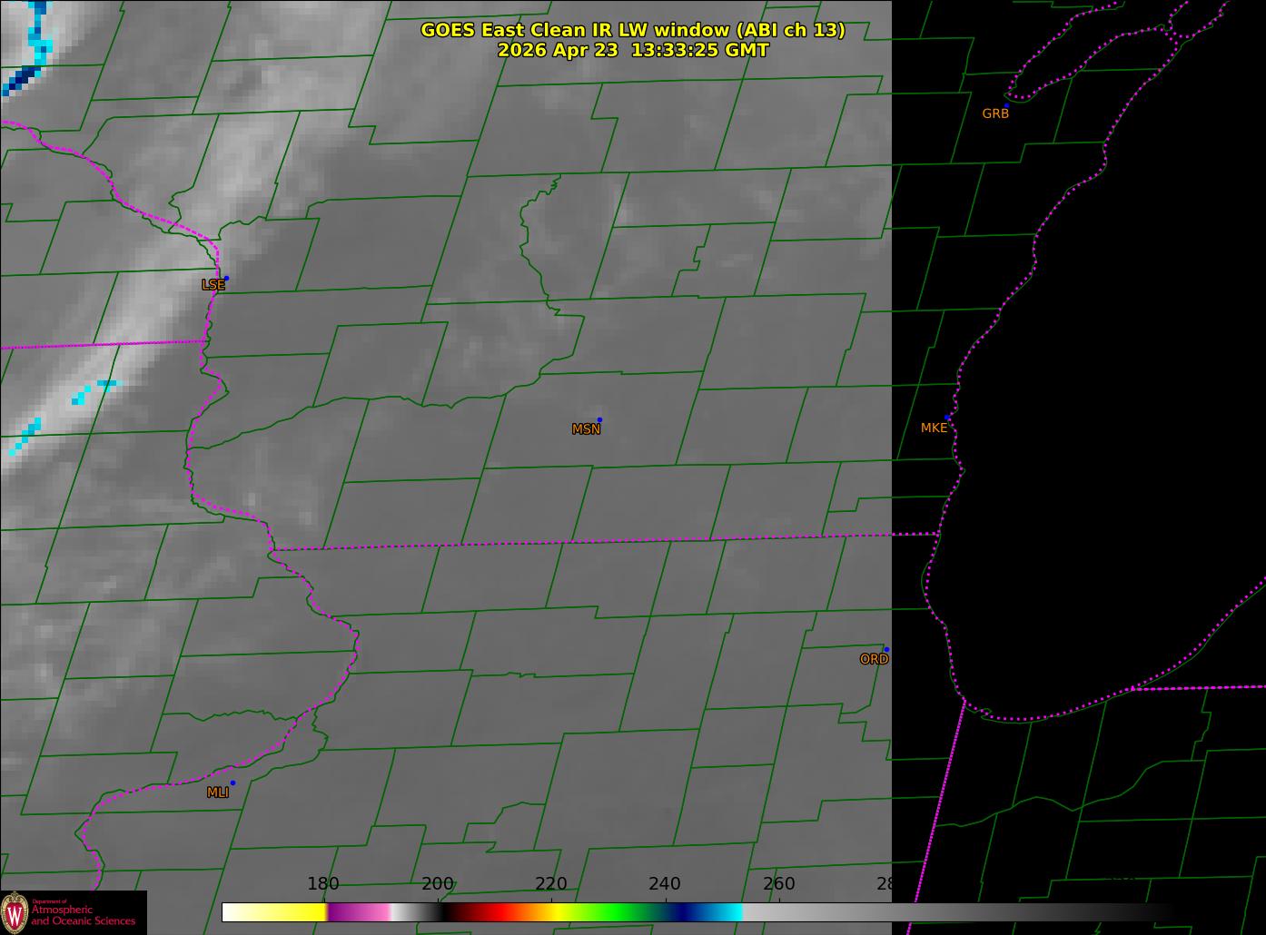Pick the yellow segment of the color bar
The image size is (1266, 935).
tap(291, 911)
